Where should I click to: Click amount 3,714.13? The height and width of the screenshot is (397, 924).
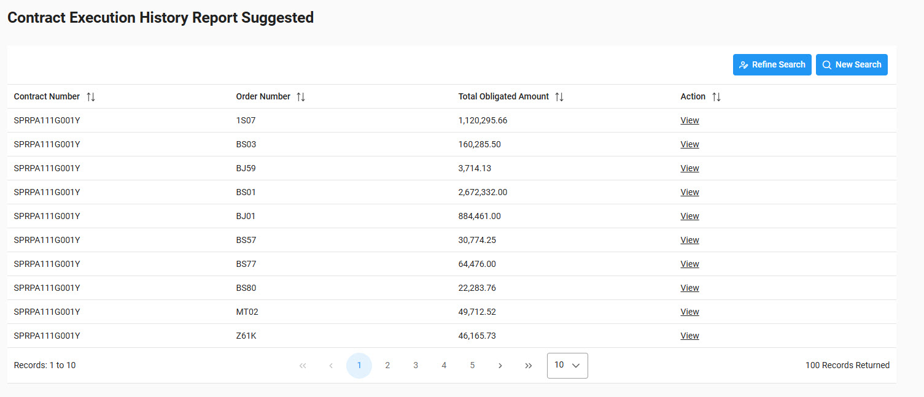(475, 169)
